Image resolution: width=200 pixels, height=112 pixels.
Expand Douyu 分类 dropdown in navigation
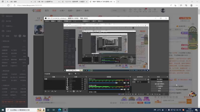pos(62,10)
